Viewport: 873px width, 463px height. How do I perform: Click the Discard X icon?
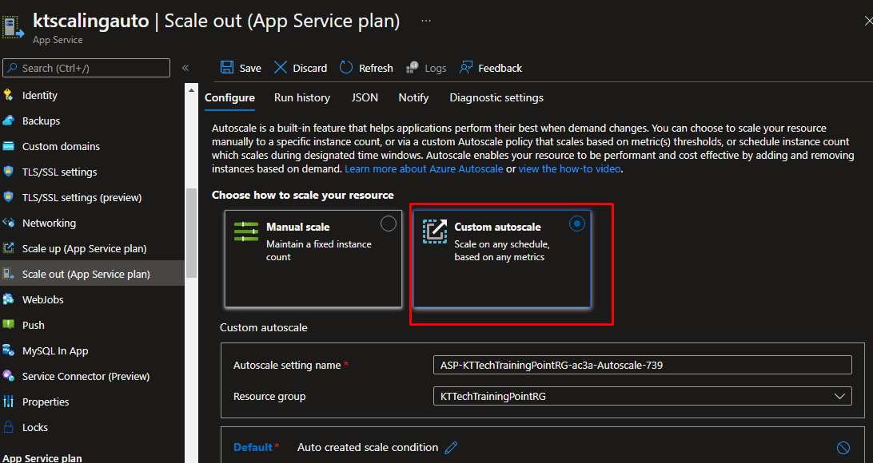click(x=281, y=68)
